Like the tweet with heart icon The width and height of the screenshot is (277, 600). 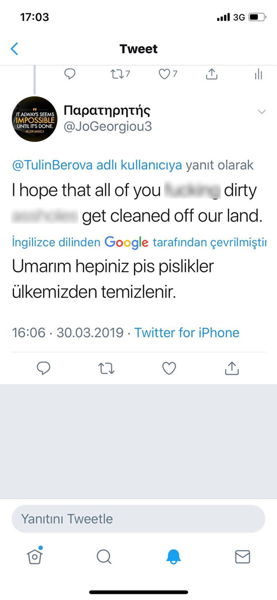(169, 369)
